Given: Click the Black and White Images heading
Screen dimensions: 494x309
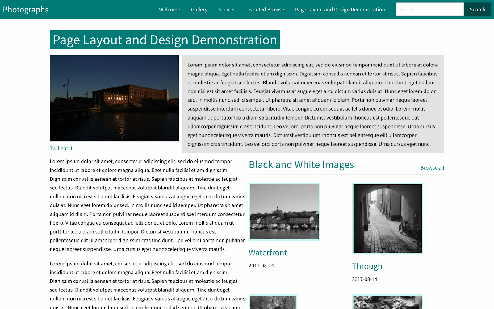Looking at the screenshot, I should [x=301, y=165].
